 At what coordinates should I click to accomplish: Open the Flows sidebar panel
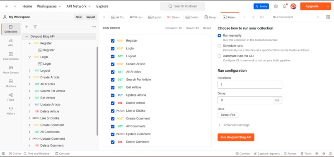pos(11,97)
